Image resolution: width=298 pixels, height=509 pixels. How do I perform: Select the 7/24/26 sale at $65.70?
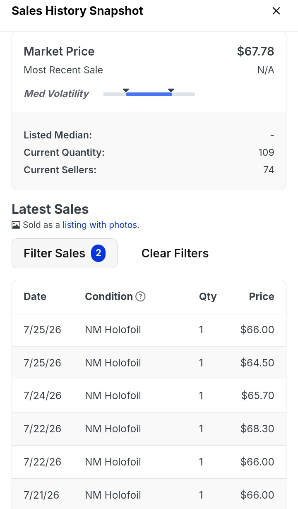coord(149,396)
